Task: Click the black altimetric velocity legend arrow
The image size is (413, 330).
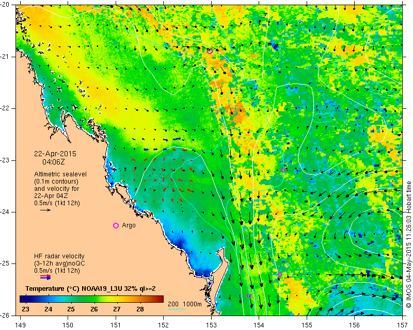Action: tap(45, 210)
